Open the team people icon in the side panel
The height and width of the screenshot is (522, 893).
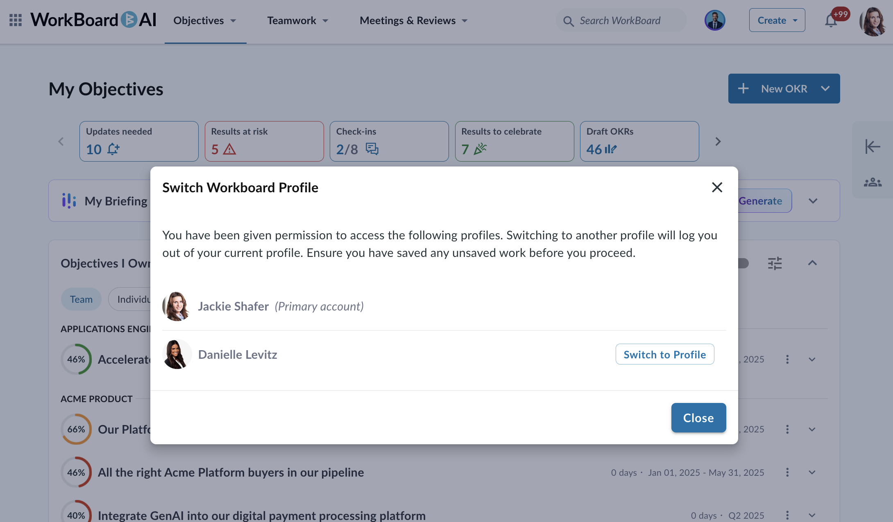tap(873, 182)
